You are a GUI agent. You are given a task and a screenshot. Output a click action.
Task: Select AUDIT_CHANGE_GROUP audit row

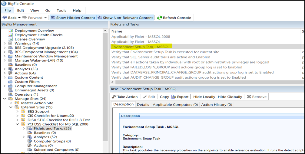[179, 77]
